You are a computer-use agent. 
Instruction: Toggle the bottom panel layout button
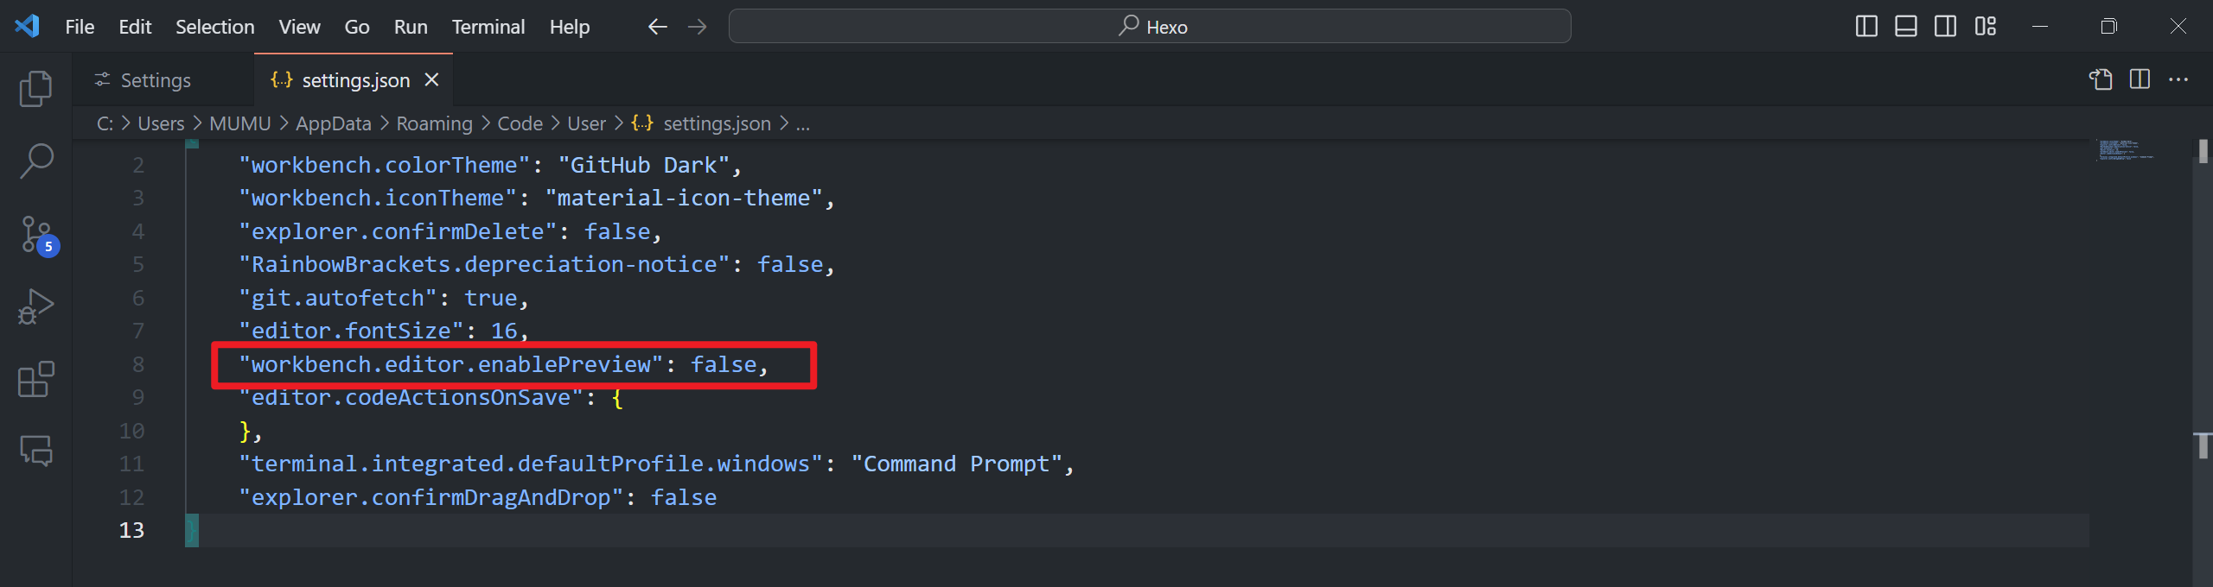click(x=1906, y=27)
